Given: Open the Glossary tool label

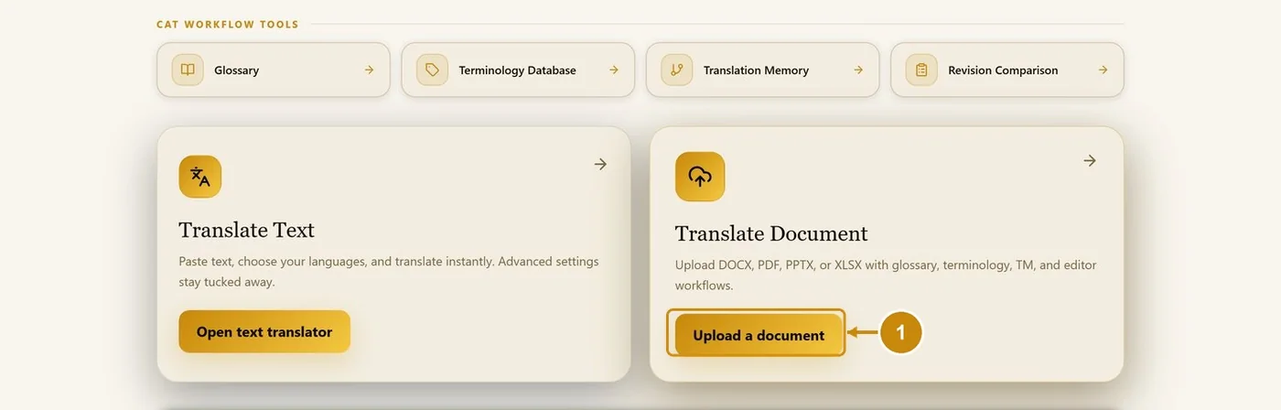Looking at the screenshot, I should pos(236,70).
